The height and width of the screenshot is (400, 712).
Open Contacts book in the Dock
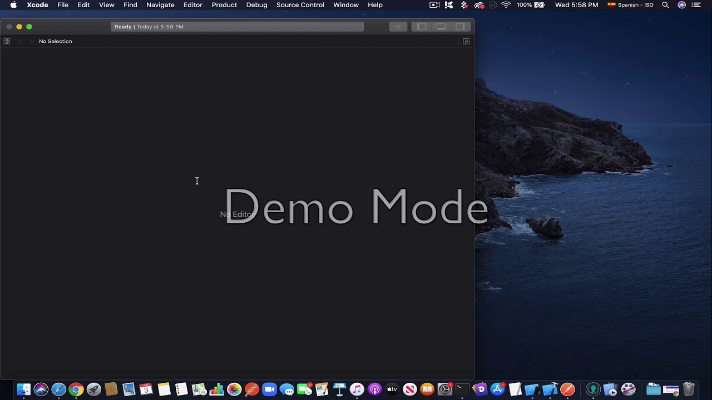coord(111,389)
